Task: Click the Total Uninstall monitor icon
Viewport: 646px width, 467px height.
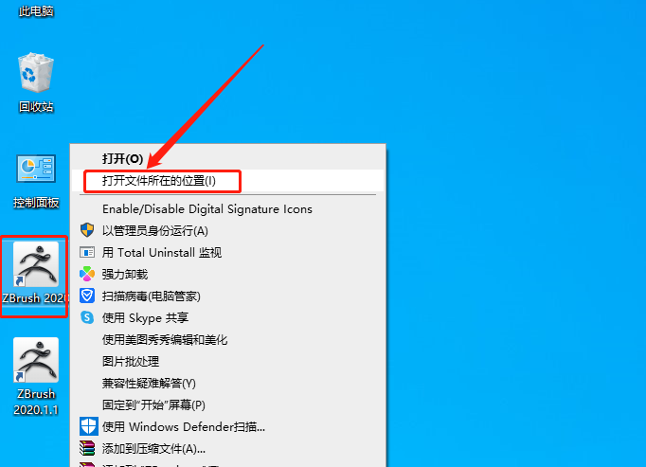Action: point(87,252)
